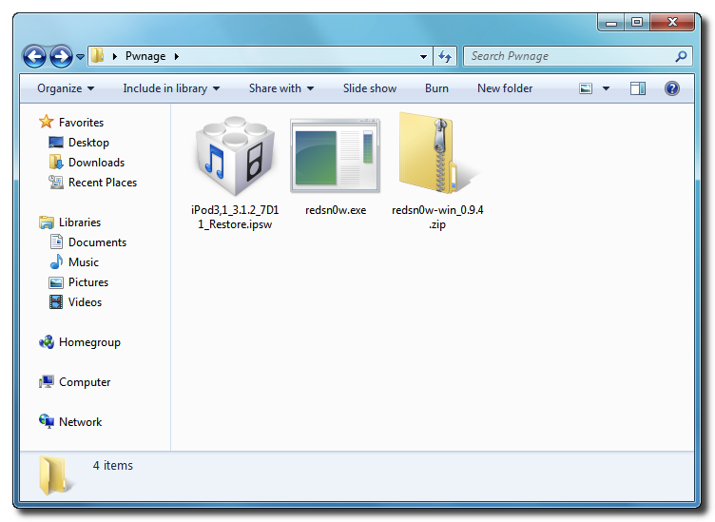The image size is (715, 522).
Task: Click the Slide show button
Action: coord(370,88)
